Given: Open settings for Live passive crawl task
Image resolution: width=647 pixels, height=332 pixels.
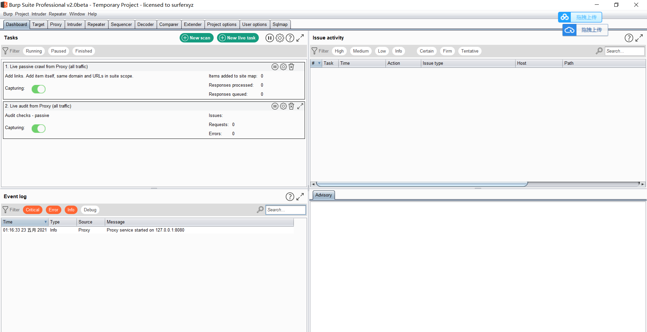Looking at the screenshot, I should pos(283,67).
